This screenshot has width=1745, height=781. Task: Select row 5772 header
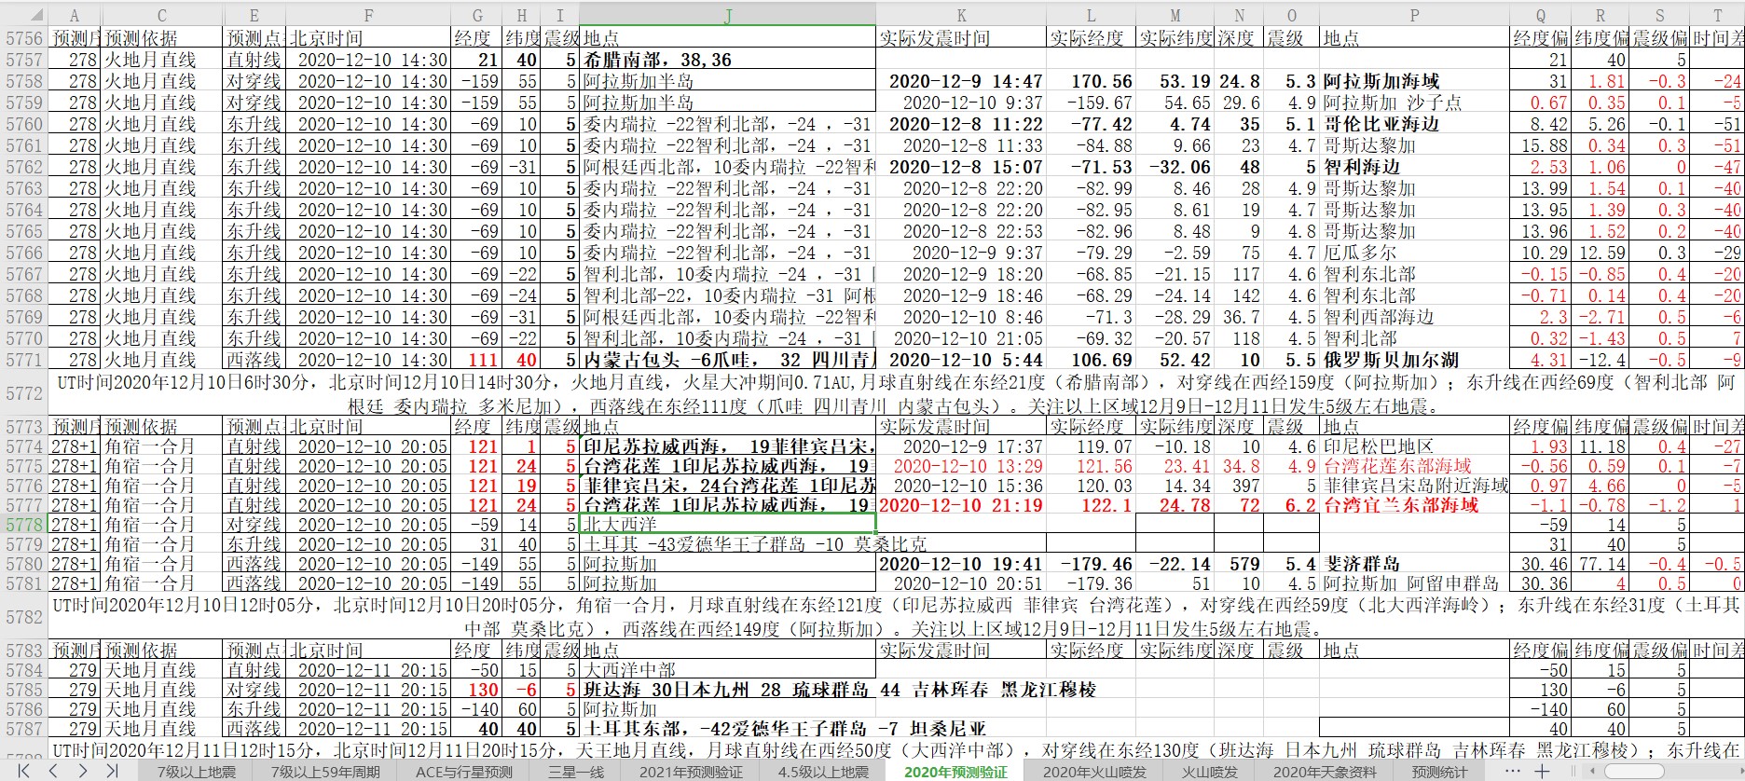[24, 393]
